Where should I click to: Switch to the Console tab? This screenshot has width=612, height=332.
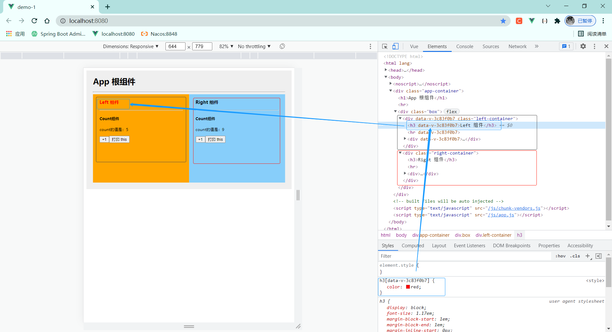pos(464,47)
